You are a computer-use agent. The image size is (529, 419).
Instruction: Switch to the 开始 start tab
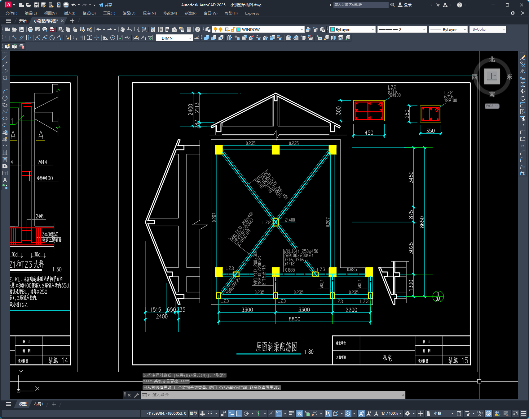click(23, 21)
